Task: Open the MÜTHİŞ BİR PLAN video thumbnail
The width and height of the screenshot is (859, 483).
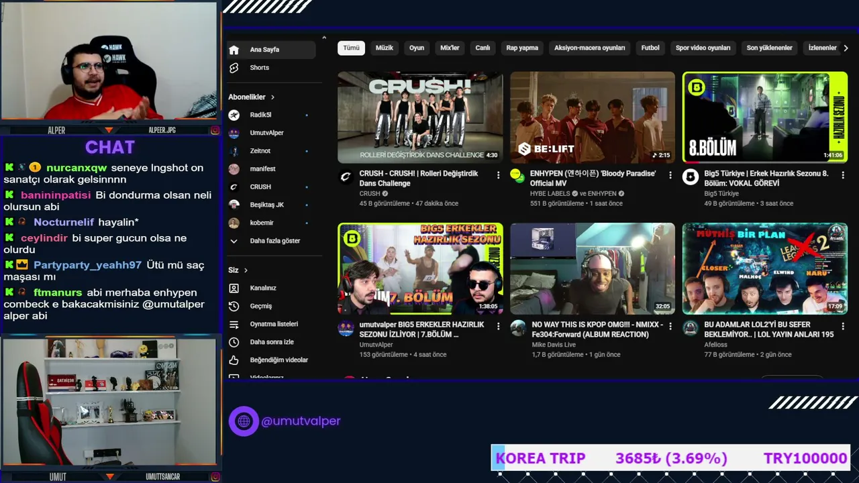Action: 765,269
